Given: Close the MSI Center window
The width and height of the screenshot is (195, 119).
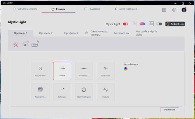Looking at the screenshot, I should (190, 3).
